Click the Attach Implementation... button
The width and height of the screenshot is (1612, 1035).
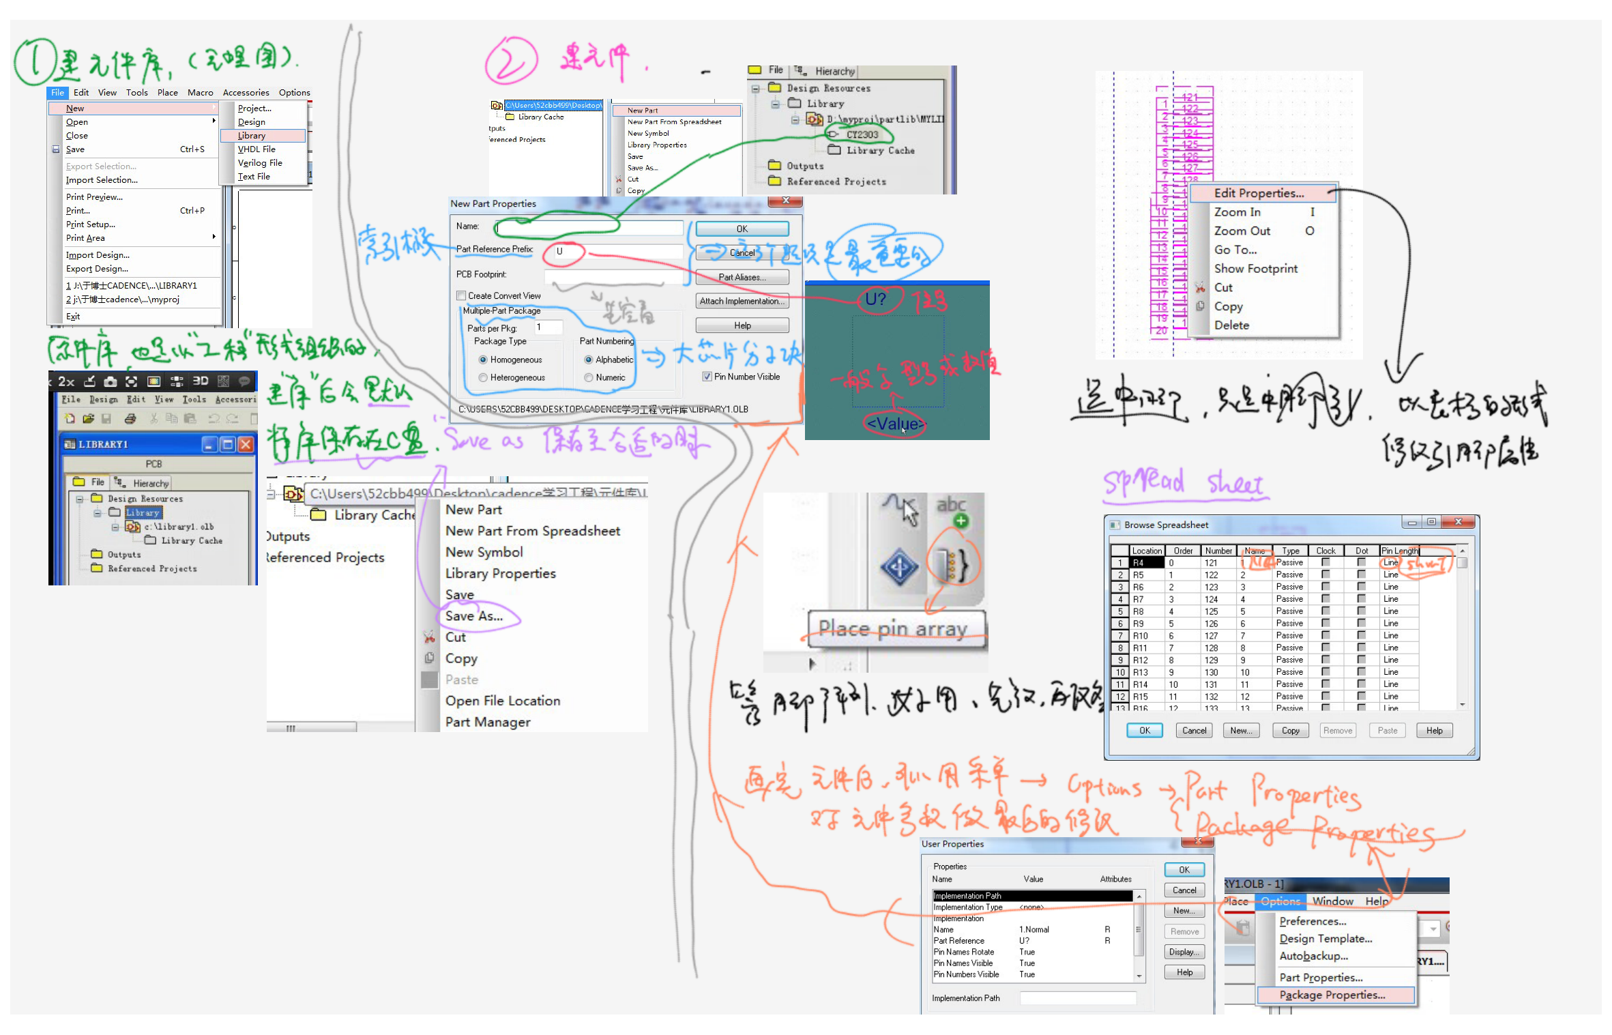[742, 301]
